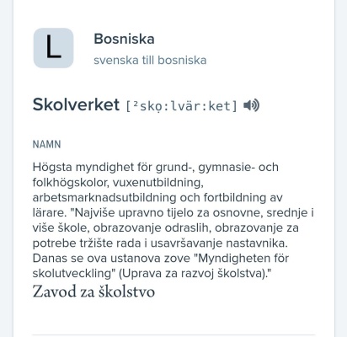This screenshot has height=337, width=347.
Task: Click the L dictionary logo icon
Action: point(53,48)
